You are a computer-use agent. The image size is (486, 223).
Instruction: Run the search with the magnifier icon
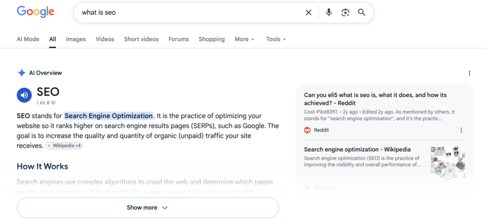coord(362,12)
